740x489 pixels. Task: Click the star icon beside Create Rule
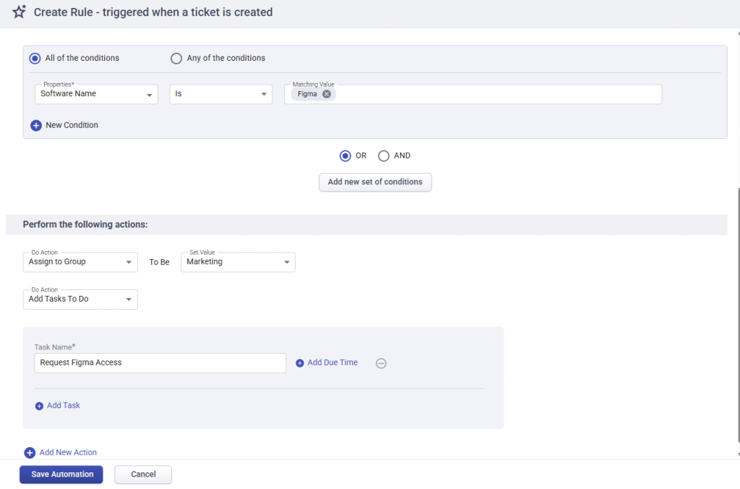coord(19,12)
